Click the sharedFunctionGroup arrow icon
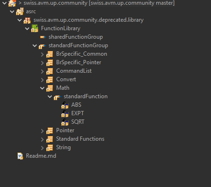 tap(43, 37)
